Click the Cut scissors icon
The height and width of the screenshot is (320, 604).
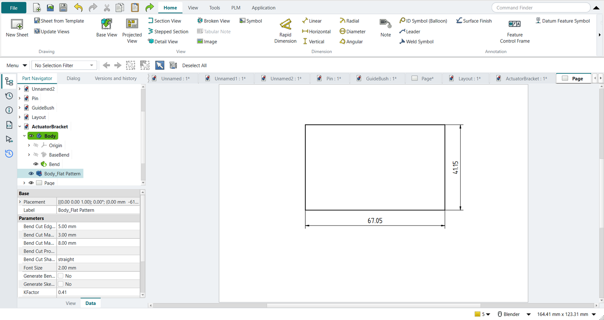[107, 8]
